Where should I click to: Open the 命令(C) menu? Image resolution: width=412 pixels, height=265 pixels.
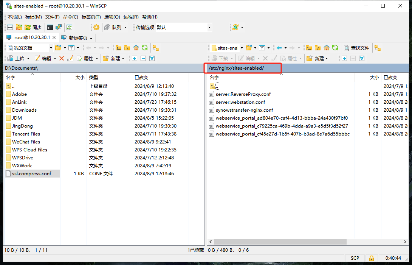pyautogui.click(x=70, y=17)
